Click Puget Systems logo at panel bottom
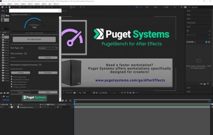Viewport: 213px width, 135px height. [x=34, y=98]
